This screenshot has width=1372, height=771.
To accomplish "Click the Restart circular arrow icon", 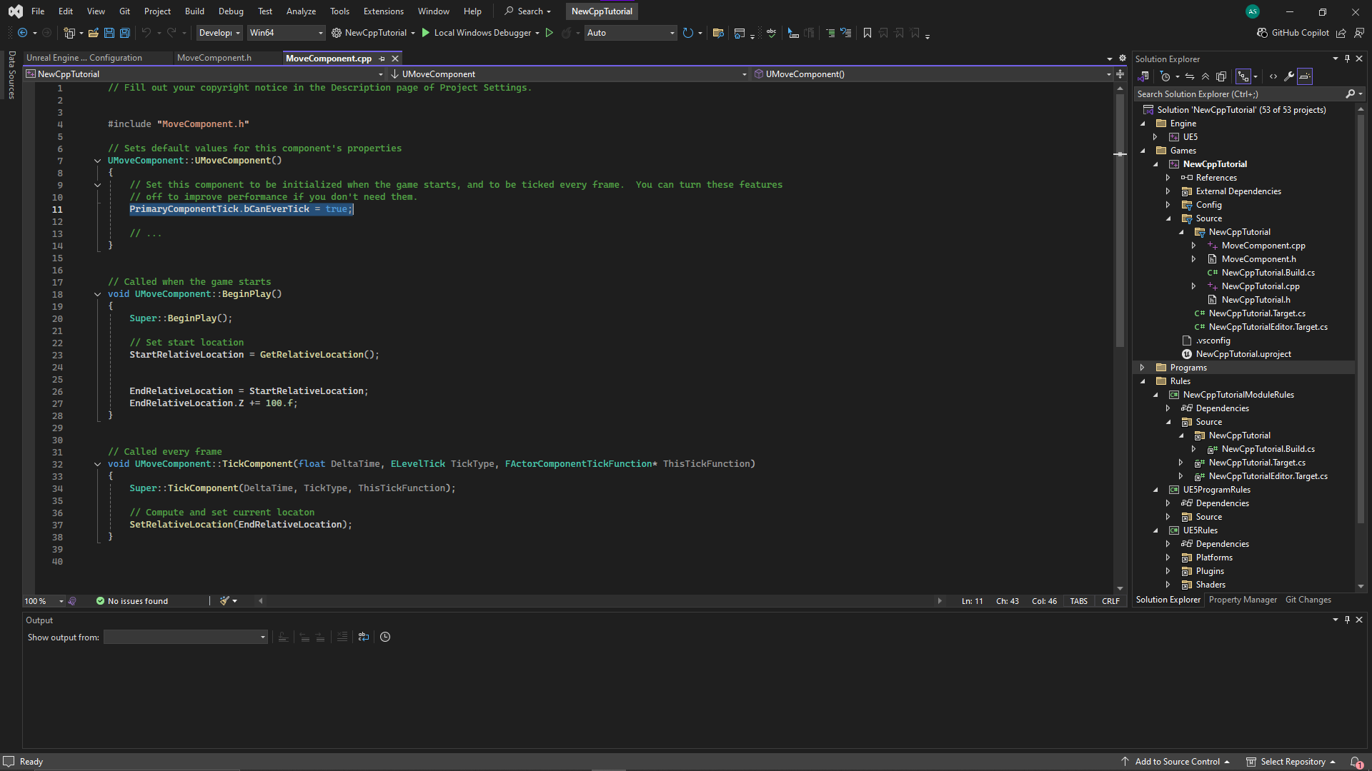I will click(x=687, y=33).
